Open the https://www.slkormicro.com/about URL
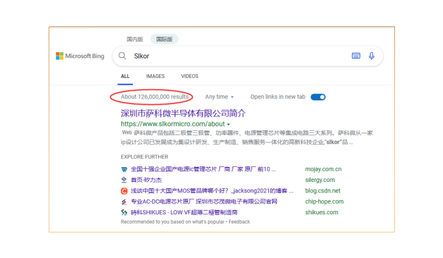This screenshot has width=443, height=258. pos(173,124)
